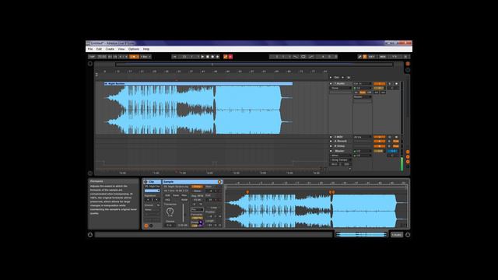Open the Warp Mode chooser dropdown

(x=197, y=209)
